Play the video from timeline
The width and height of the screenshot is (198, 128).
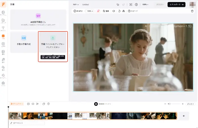point(96,104)
